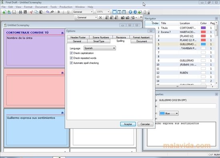Open the spelling Language dropdown
Screen dimensions: 220x158
pos(100,48)
